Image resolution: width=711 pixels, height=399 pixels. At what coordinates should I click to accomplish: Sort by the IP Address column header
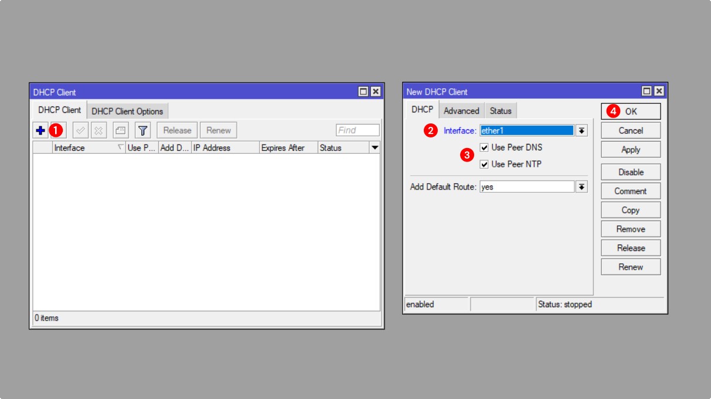click(x=224, y=148)
